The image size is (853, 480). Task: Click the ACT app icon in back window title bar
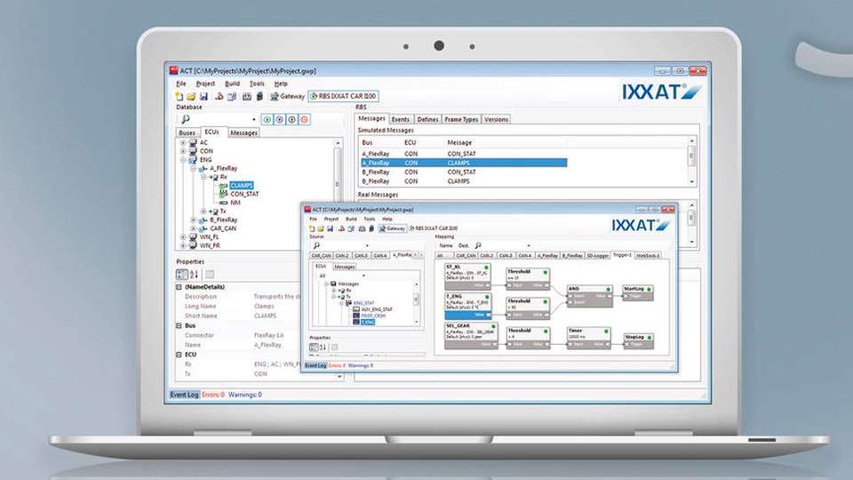pyautogui.click(x=173, y=70)
